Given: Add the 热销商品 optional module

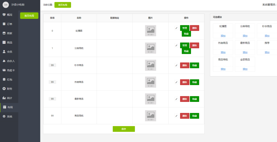Looking at the screenshot, I should click(223, 52).
